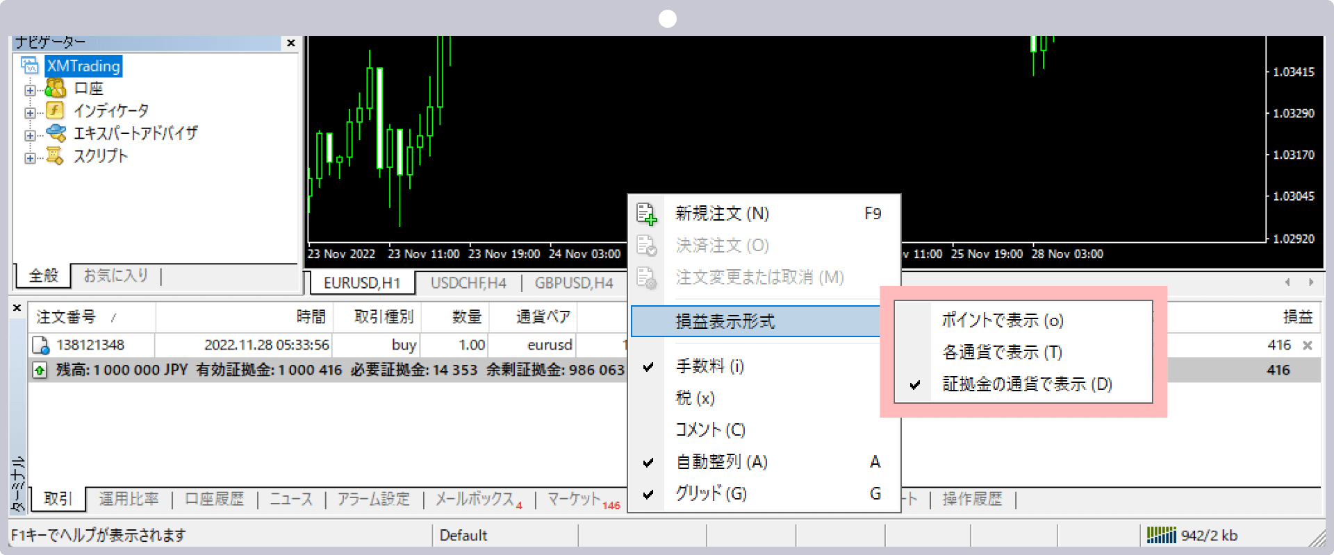
Task: Toggle グリッド (G) grid option
Action: point(764,494)
